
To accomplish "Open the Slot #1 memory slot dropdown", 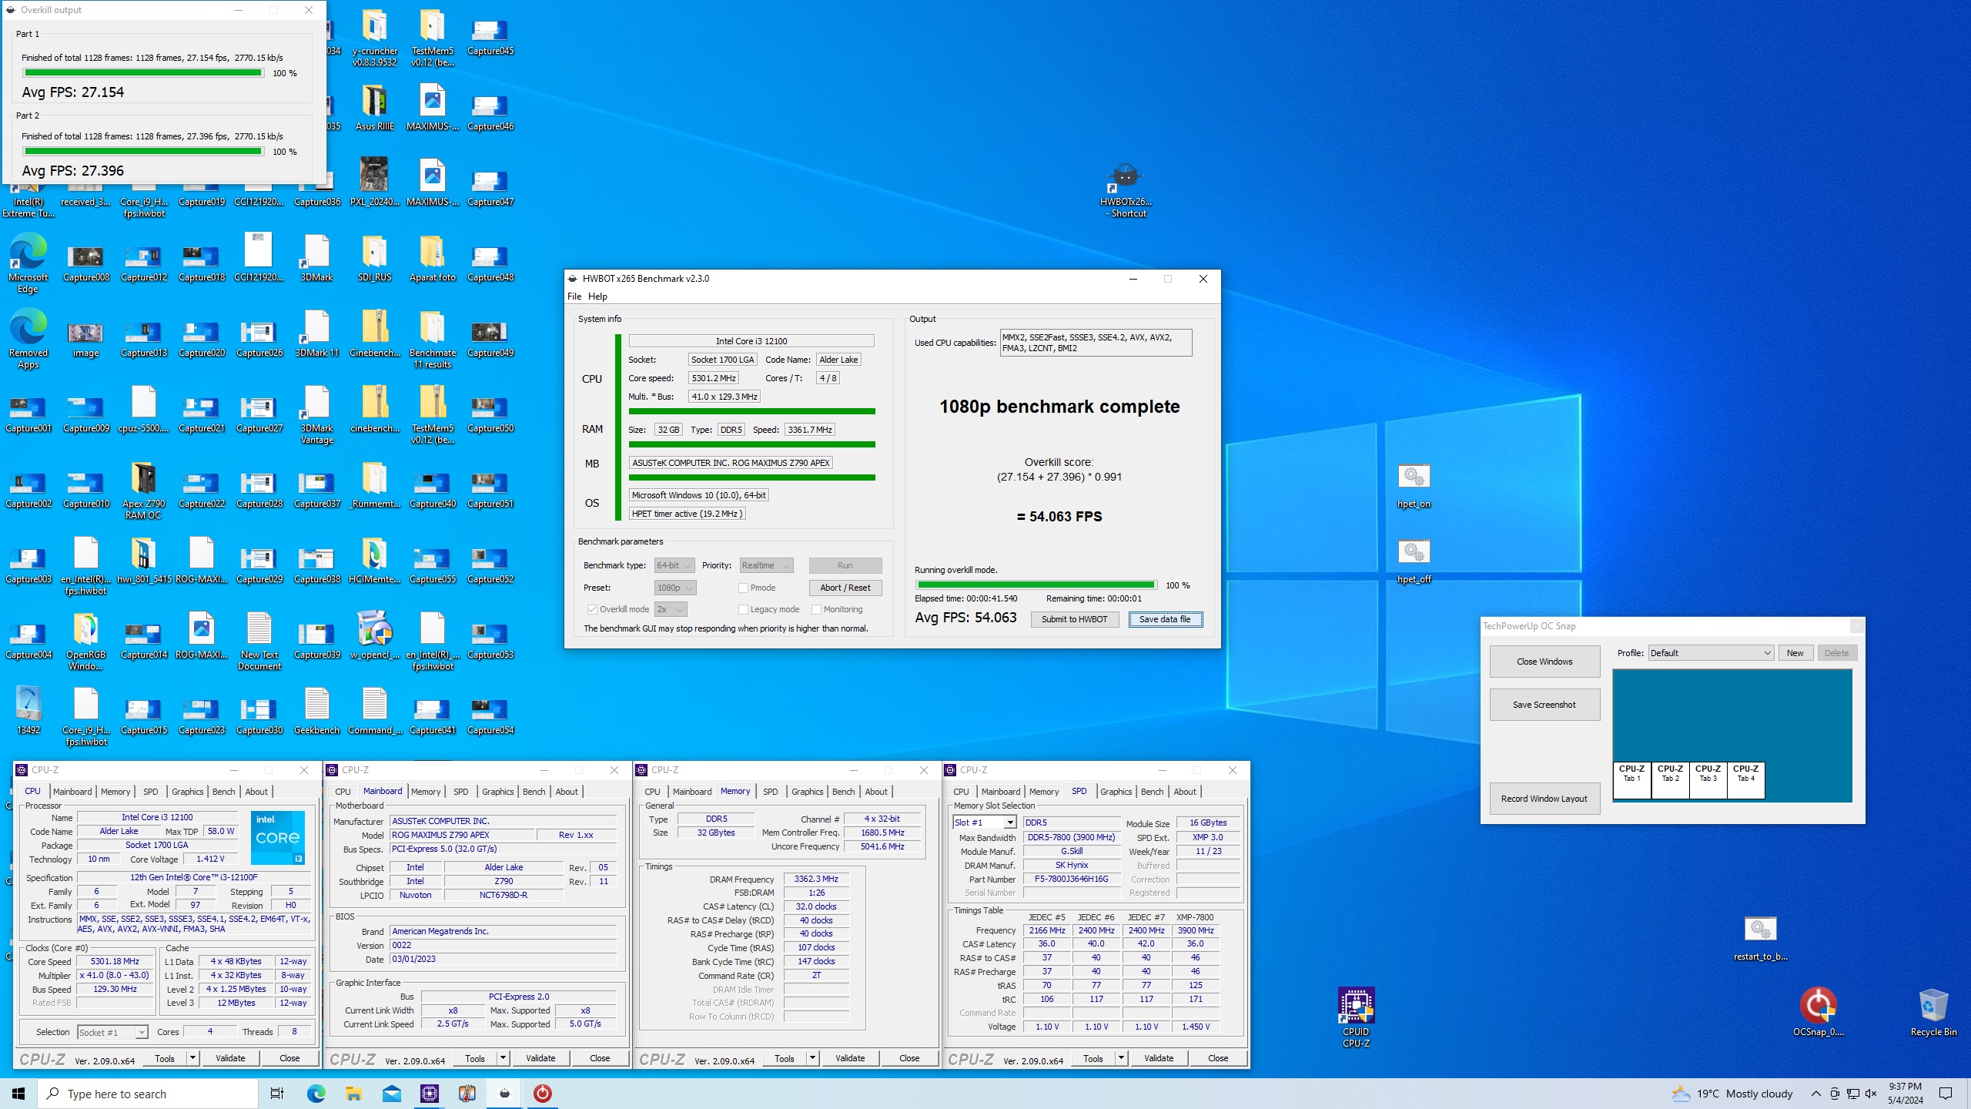I will coord(985,823).
